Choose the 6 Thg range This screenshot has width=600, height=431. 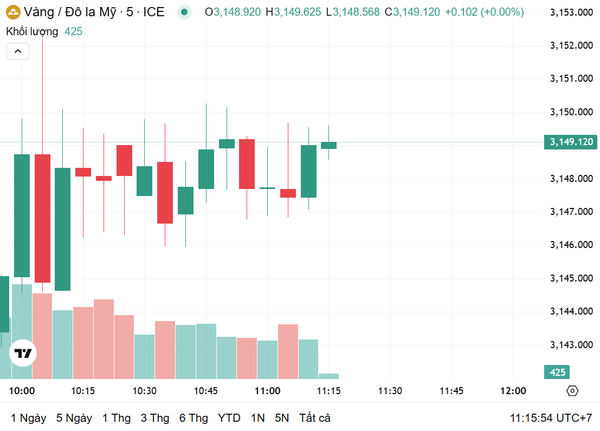click(193, 418)
